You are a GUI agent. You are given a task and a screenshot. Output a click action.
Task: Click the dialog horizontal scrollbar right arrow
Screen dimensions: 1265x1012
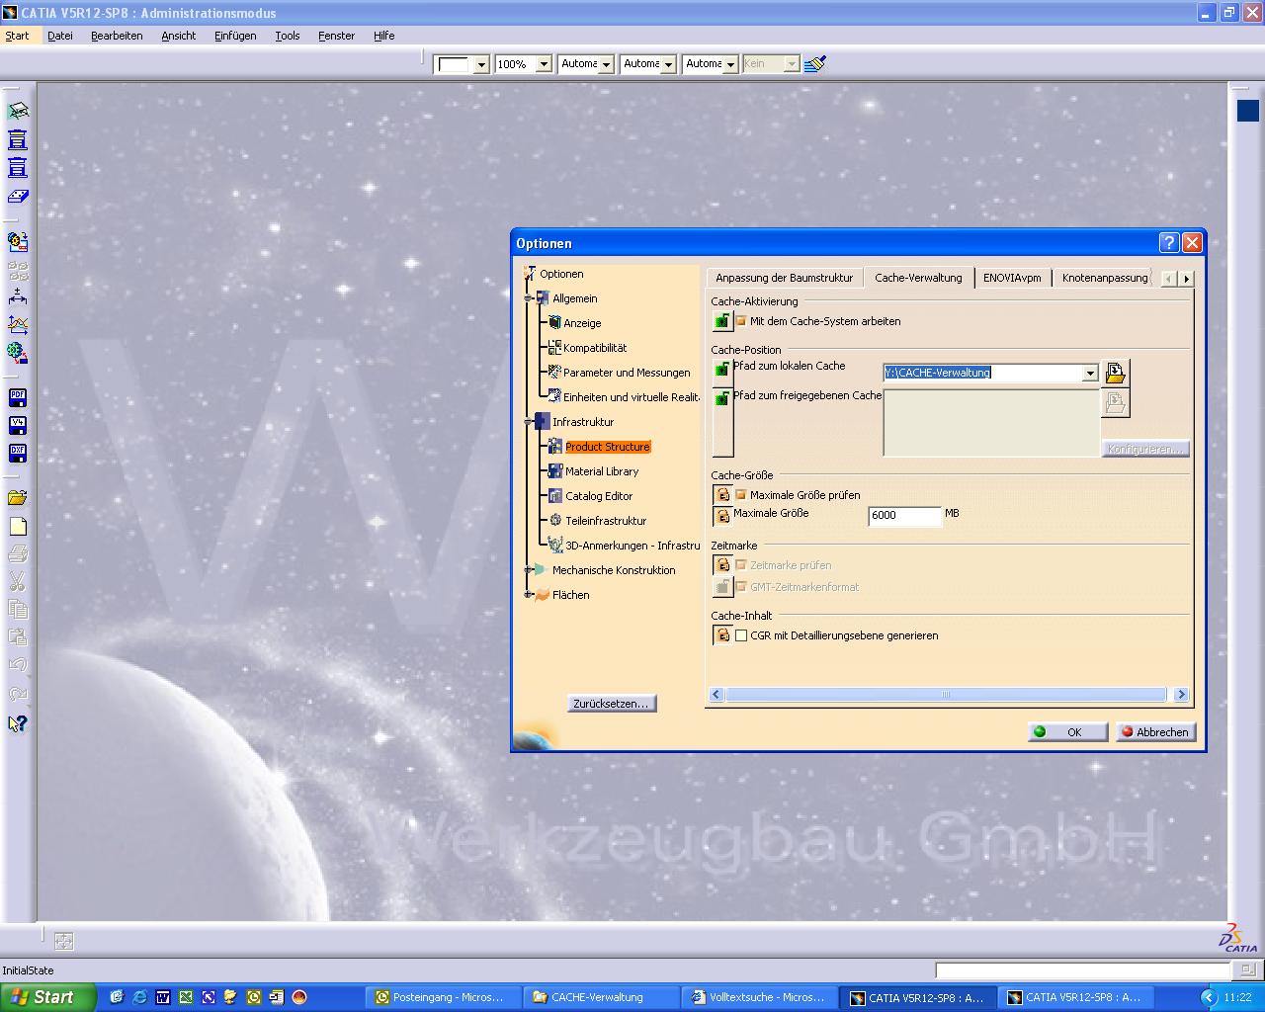tap(1180, 695)
